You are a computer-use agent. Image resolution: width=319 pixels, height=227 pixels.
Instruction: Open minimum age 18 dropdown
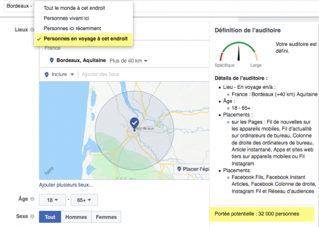tap(52, 200)
